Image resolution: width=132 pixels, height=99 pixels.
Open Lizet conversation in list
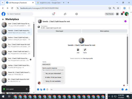(x=16, y=25)
